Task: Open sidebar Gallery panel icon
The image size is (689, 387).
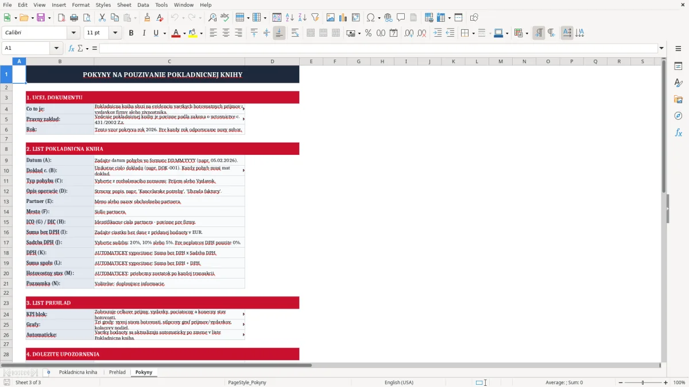Action: click(678, 100)
